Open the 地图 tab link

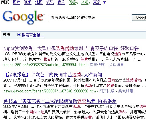coord(39,2)
